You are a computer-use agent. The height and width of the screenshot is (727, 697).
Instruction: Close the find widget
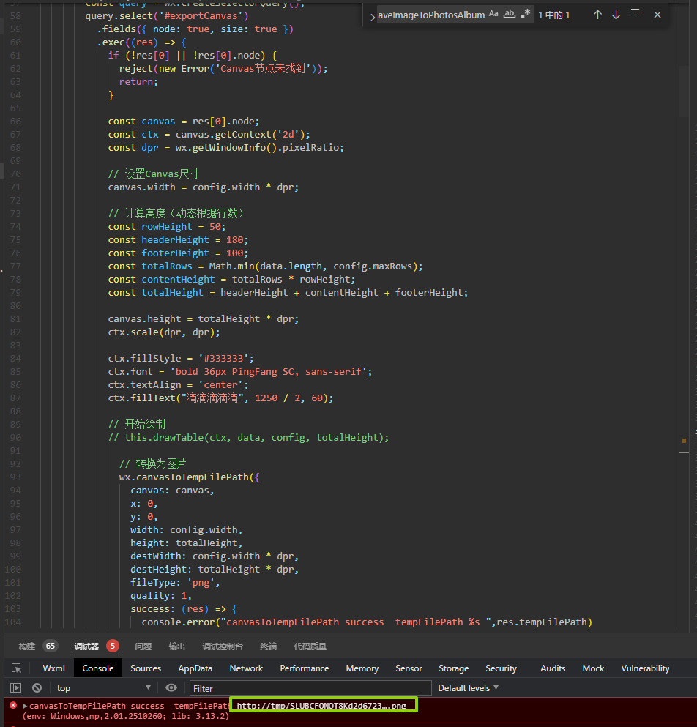click(x=657, y=15)
